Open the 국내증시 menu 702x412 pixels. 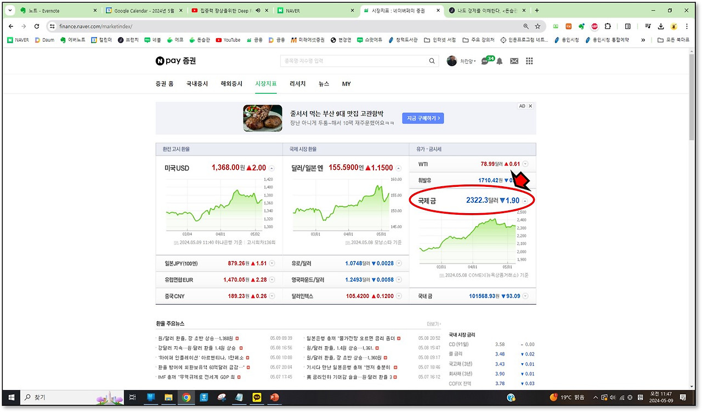pyautogui.click(x=197, y=84)
